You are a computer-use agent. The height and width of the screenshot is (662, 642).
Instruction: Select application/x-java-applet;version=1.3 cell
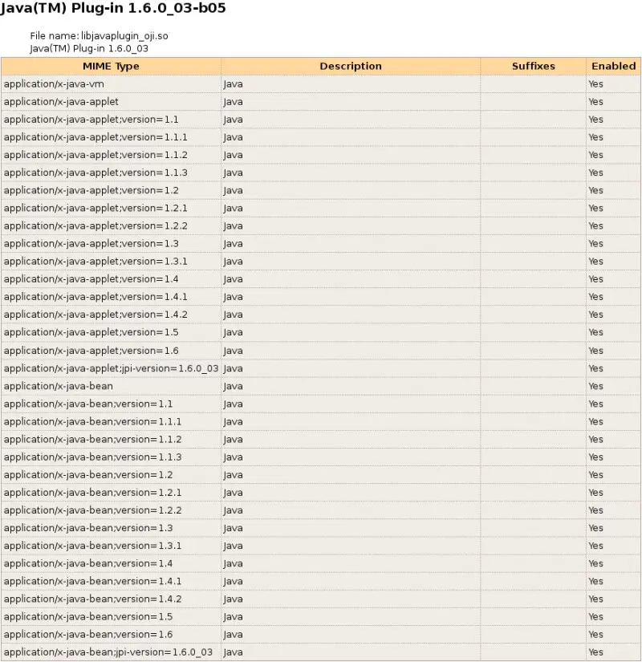[x=111, y=244]
